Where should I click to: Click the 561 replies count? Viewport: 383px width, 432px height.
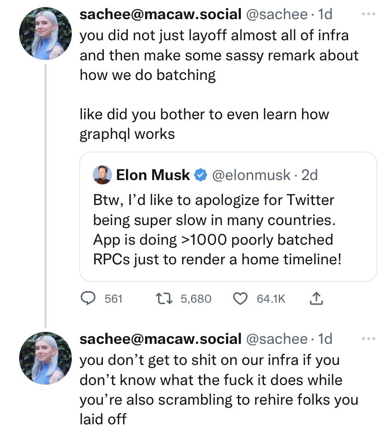[113, 299]
